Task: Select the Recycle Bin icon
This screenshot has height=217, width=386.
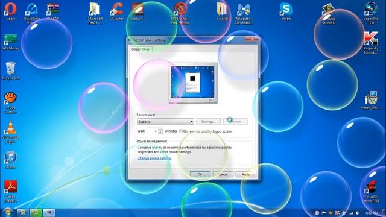Action: pyautogui.click(x=10, y=71)
